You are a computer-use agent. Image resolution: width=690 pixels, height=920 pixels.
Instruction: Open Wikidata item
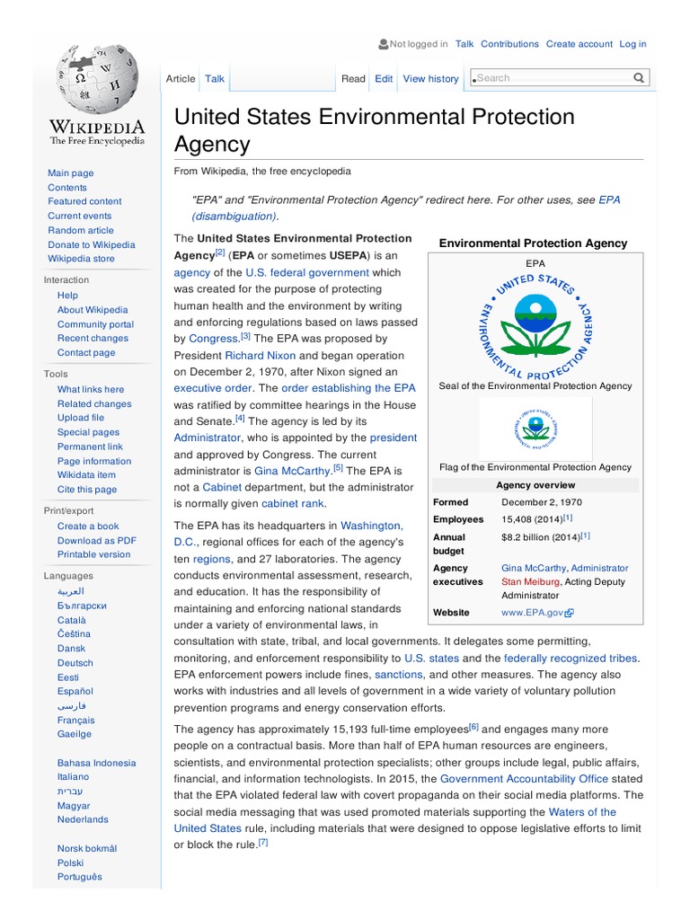click(86, 475)
